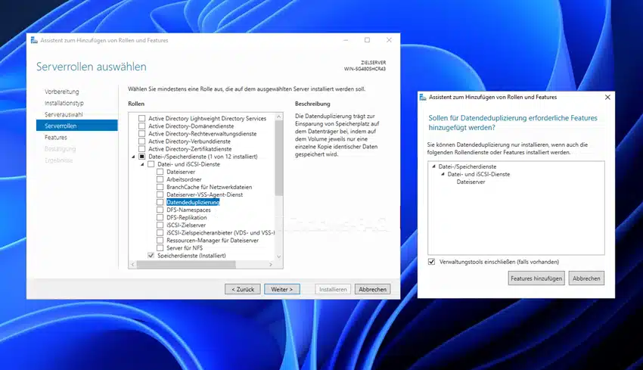Collapse Datei-/Speicherdienste in the dialog tree
The width and height of the screenshot is (643, 370).
(x=434, y=166)
